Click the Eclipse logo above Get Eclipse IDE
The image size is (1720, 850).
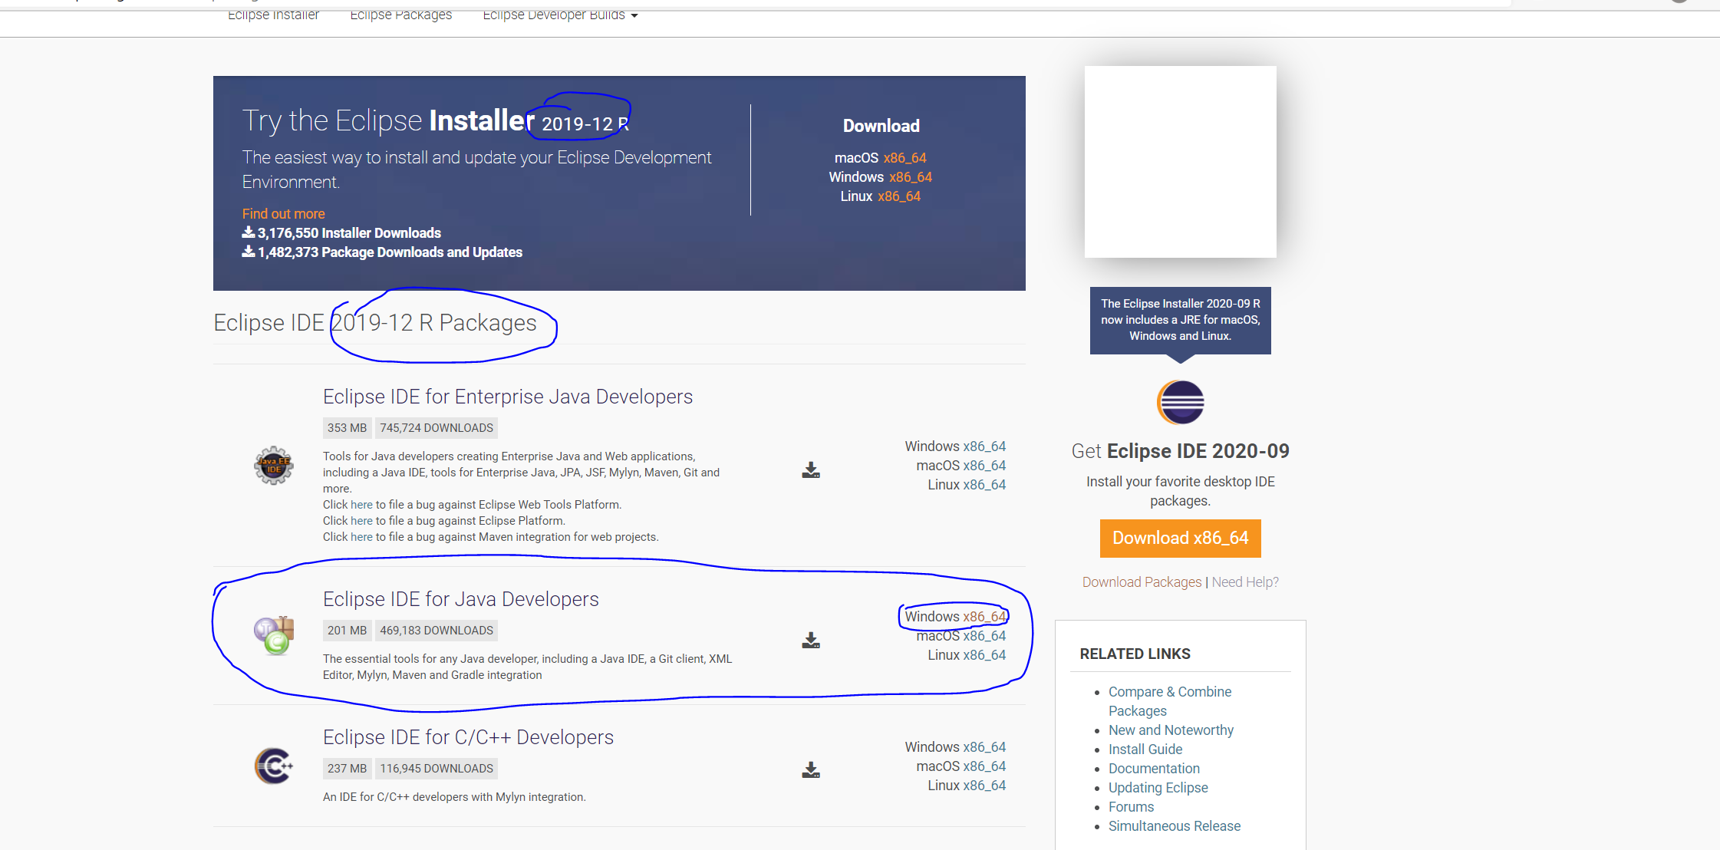1180,402
